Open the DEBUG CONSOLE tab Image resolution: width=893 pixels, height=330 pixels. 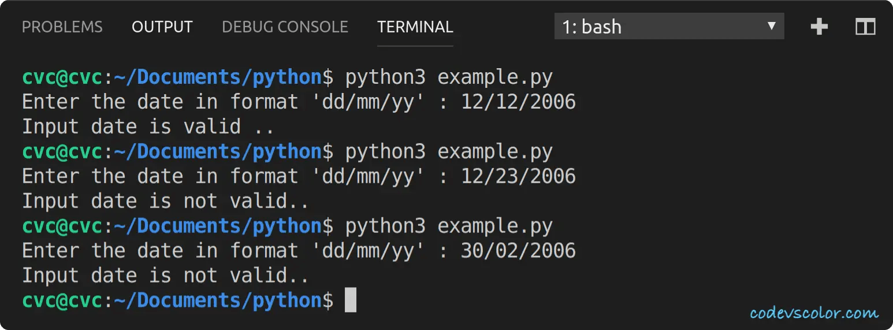(285, 27)
